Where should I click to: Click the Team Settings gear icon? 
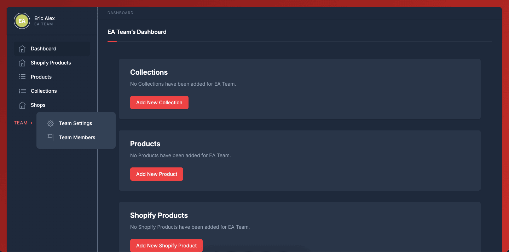51,123
